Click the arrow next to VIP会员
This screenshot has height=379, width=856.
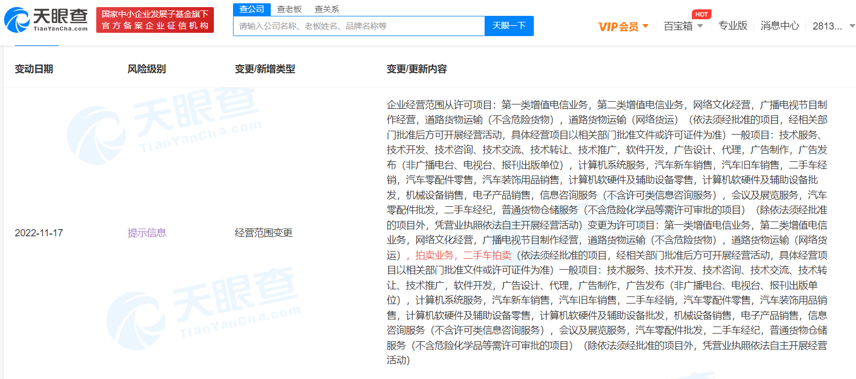coord(646,26)
